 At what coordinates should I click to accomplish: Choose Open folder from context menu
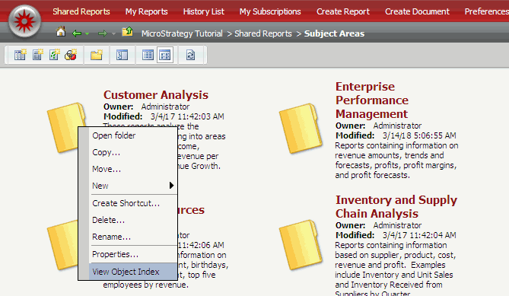(x=133, y=135)
